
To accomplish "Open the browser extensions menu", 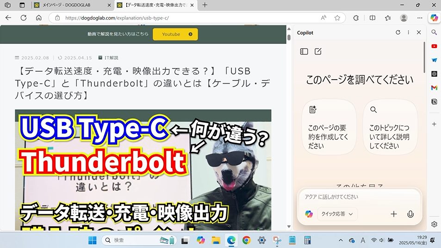I will pos(356,18).
